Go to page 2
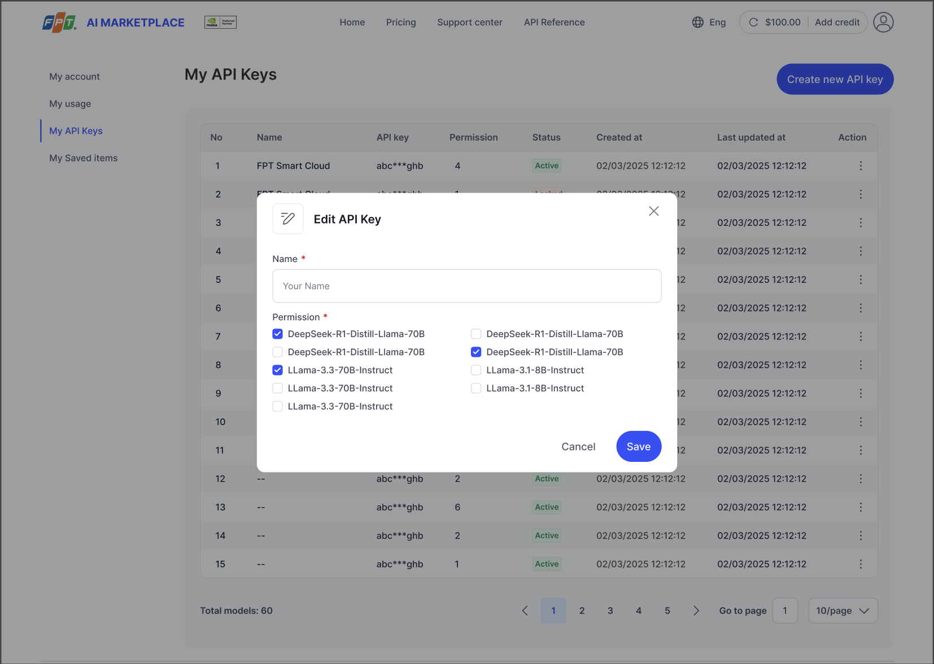 [582, 611]
